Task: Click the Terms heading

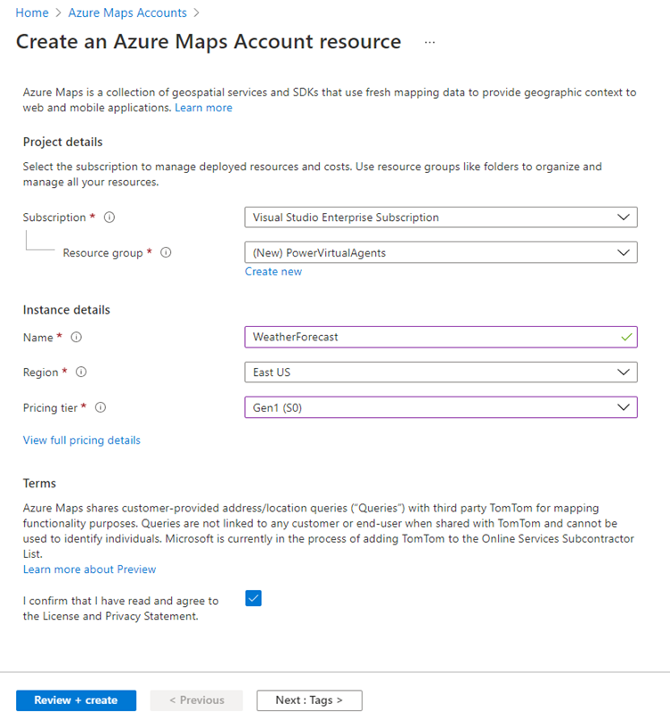Action: (39, 484)
